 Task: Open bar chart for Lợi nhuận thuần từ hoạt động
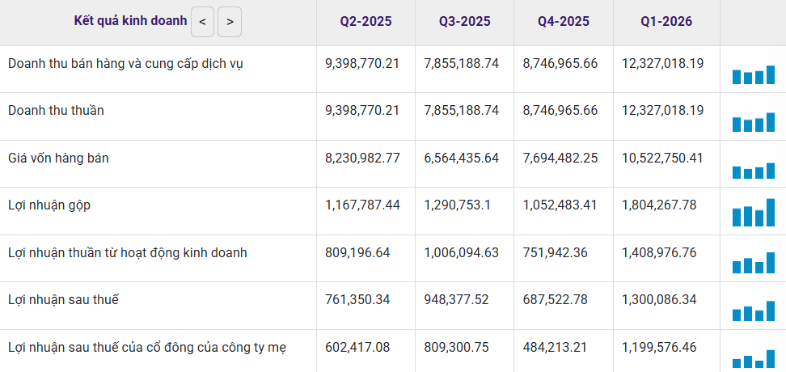(x=754, y=263)
